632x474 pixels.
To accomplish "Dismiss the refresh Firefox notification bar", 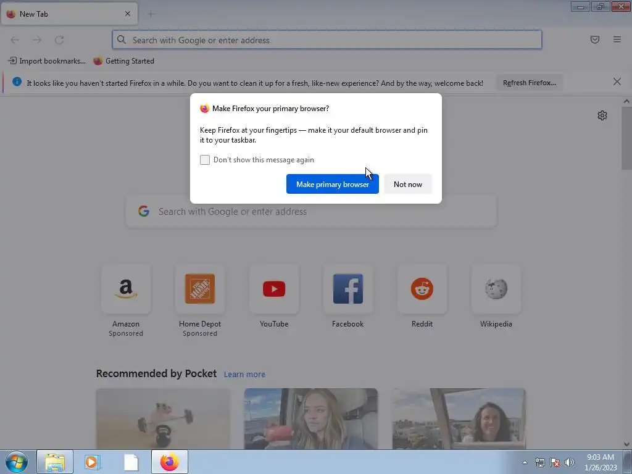I will [617, 82].
